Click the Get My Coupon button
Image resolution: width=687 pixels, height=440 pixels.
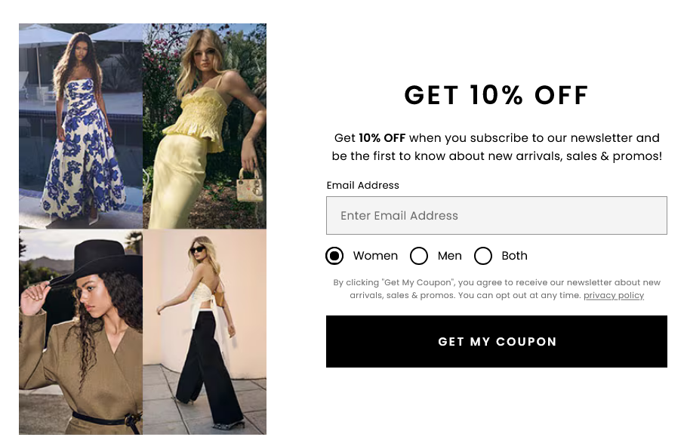point(497,341)
